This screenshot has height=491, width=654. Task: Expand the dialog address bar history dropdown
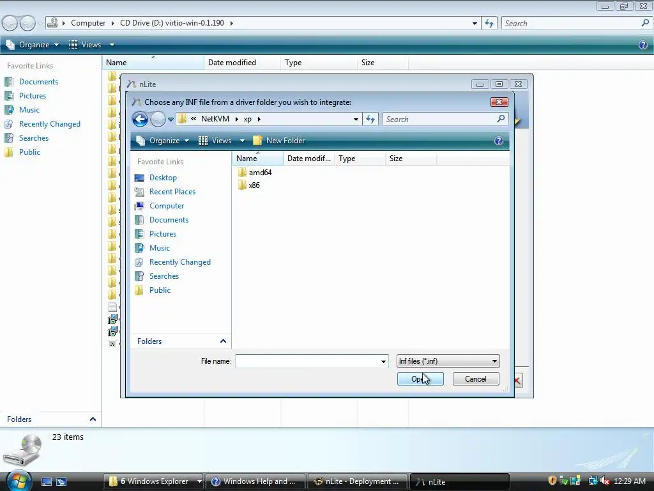(356, 120)
